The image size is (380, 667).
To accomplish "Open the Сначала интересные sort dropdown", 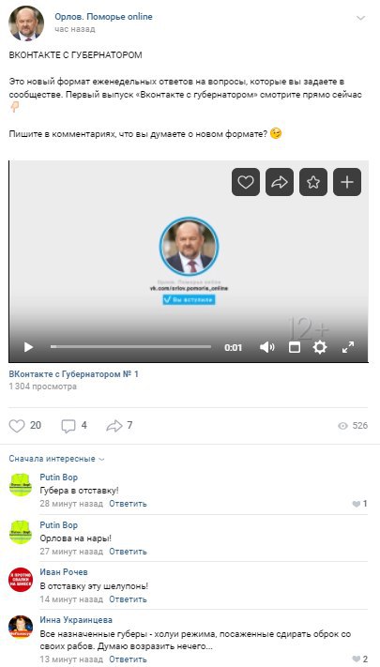I will click(x=56, y=459).
